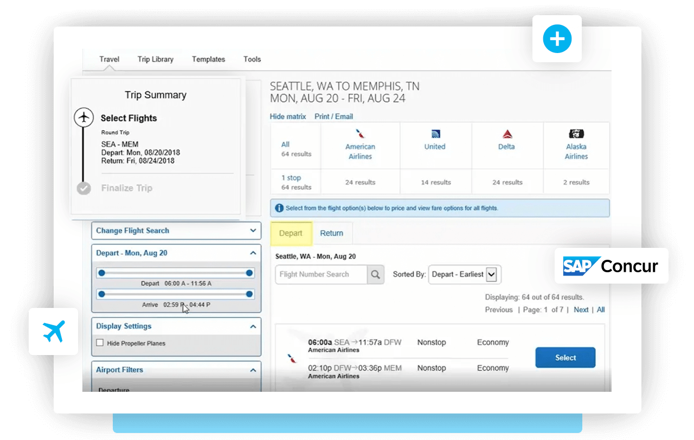Screen dimensions: 694x440
Task: Collapse the Display Settings section
Action: [x=253, y=326]
